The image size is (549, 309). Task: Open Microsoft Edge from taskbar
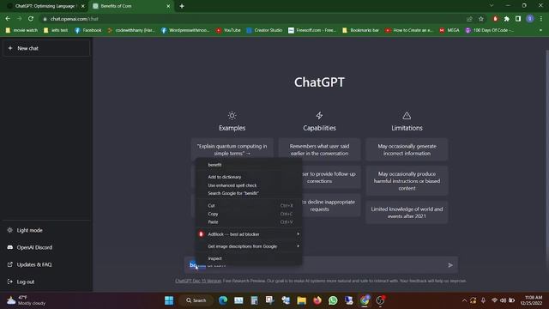pyautogui.click(x=223, y=300)
